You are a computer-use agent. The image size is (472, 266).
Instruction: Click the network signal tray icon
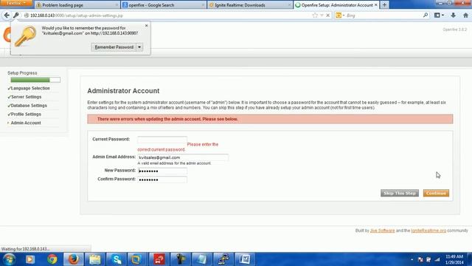pyautogui.click(x=437, y=259)
